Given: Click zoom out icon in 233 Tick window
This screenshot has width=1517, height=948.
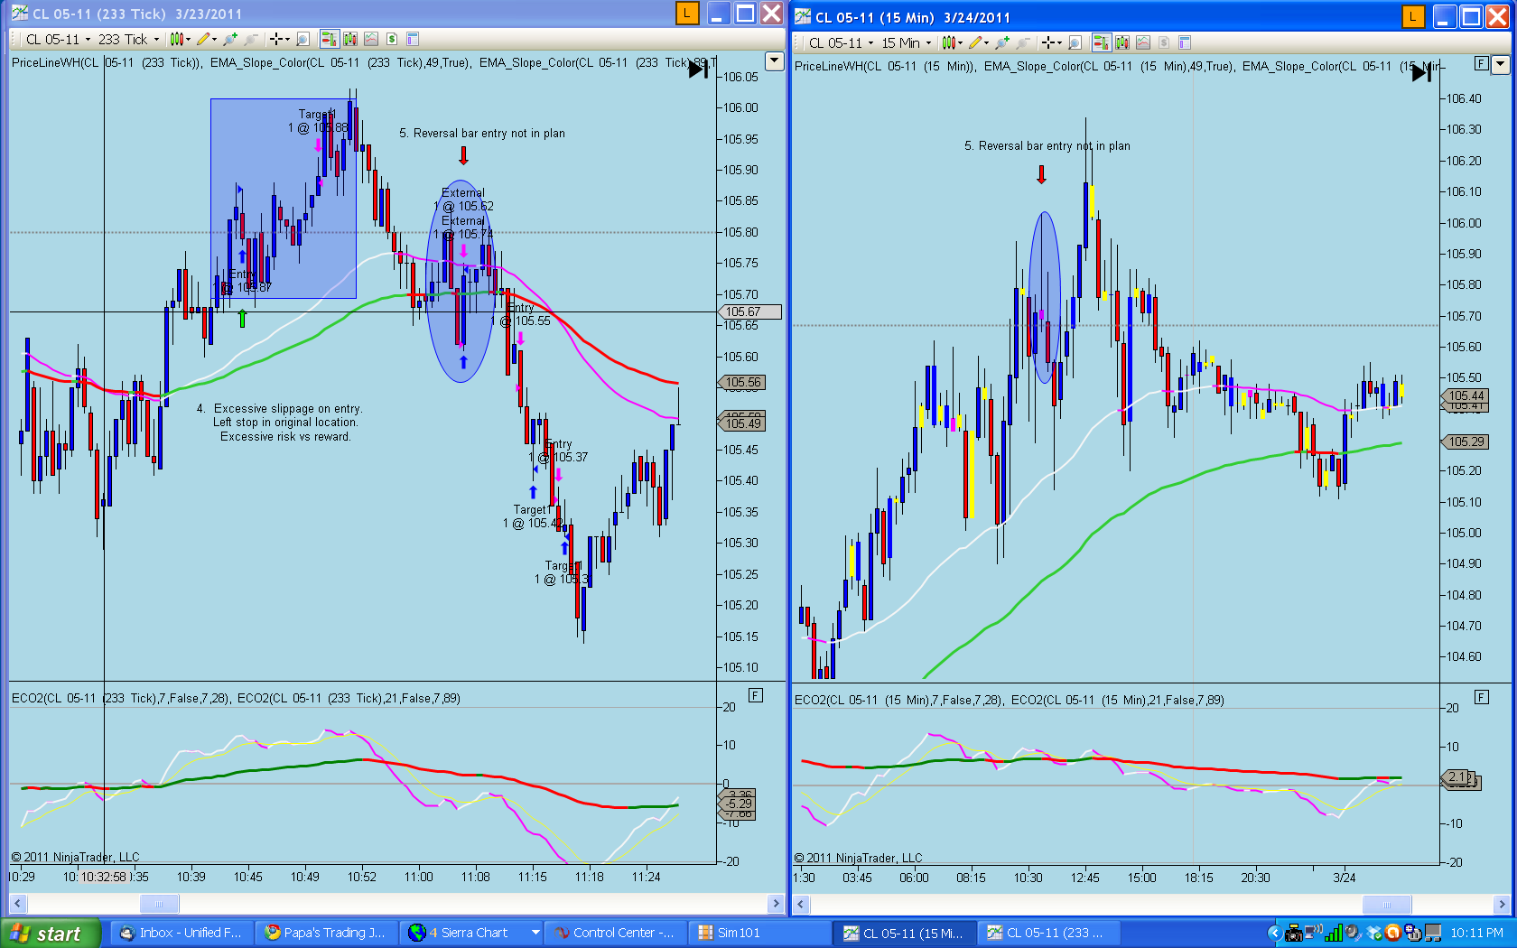Looking at the screenshot, I should (x=251, y=39).
